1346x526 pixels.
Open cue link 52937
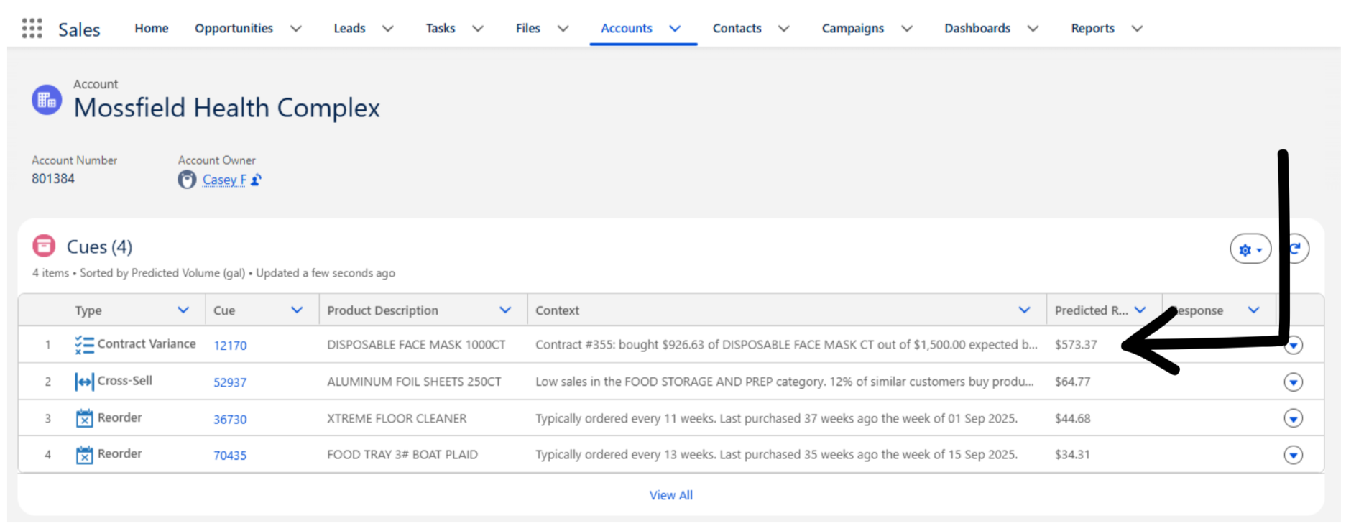click(x=230, y=382)
